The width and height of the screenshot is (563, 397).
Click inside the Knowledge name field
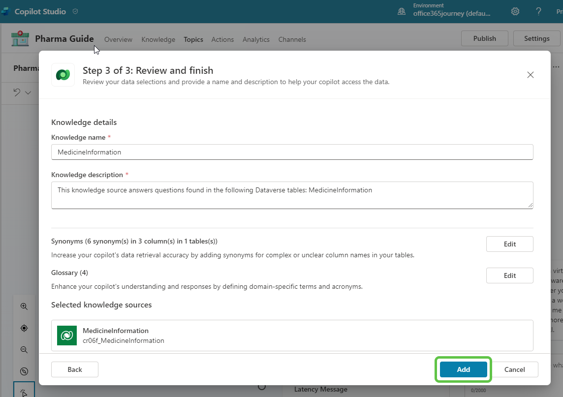[x=292, y=152]
